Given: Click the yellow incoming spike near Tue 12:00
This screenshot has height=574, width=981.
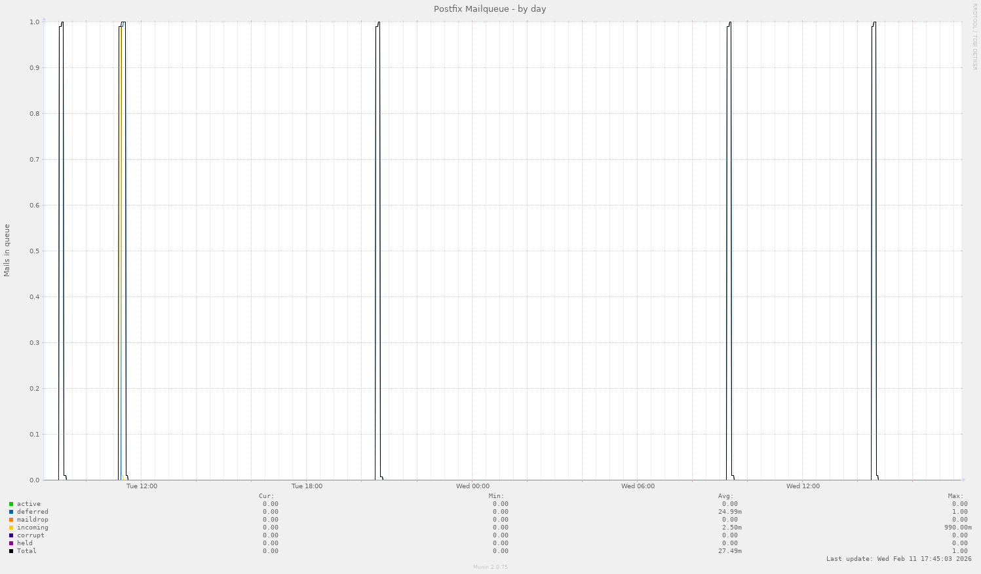Looking at the screenshot, I should click(121, 262).
